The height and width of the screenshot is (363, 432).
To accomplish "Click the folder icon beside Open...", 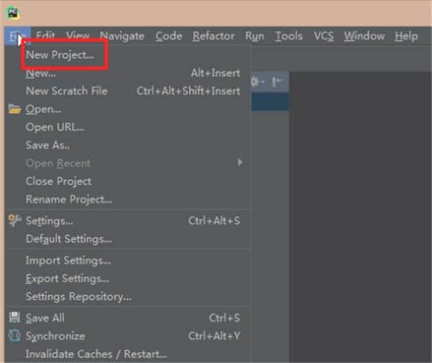I will [14, 109].
